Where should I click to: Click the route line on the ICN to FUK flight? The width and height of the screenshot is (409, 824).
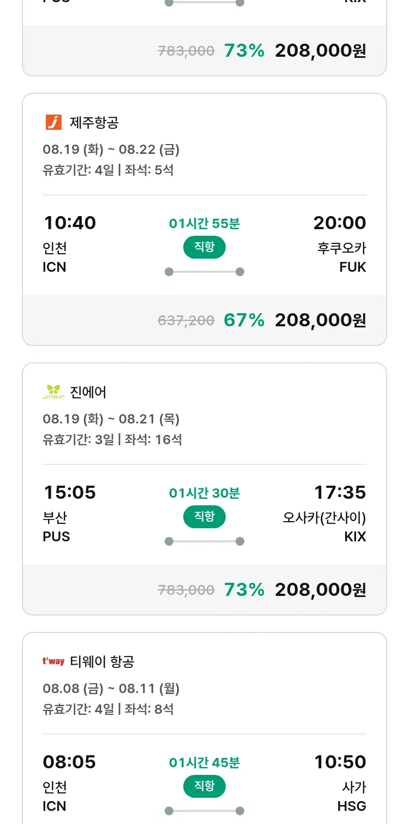click(204, 272)
